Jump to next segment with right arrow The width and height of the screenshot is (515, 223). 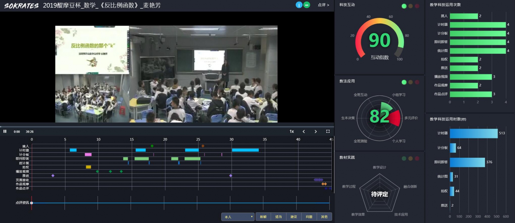click(315, 131)
